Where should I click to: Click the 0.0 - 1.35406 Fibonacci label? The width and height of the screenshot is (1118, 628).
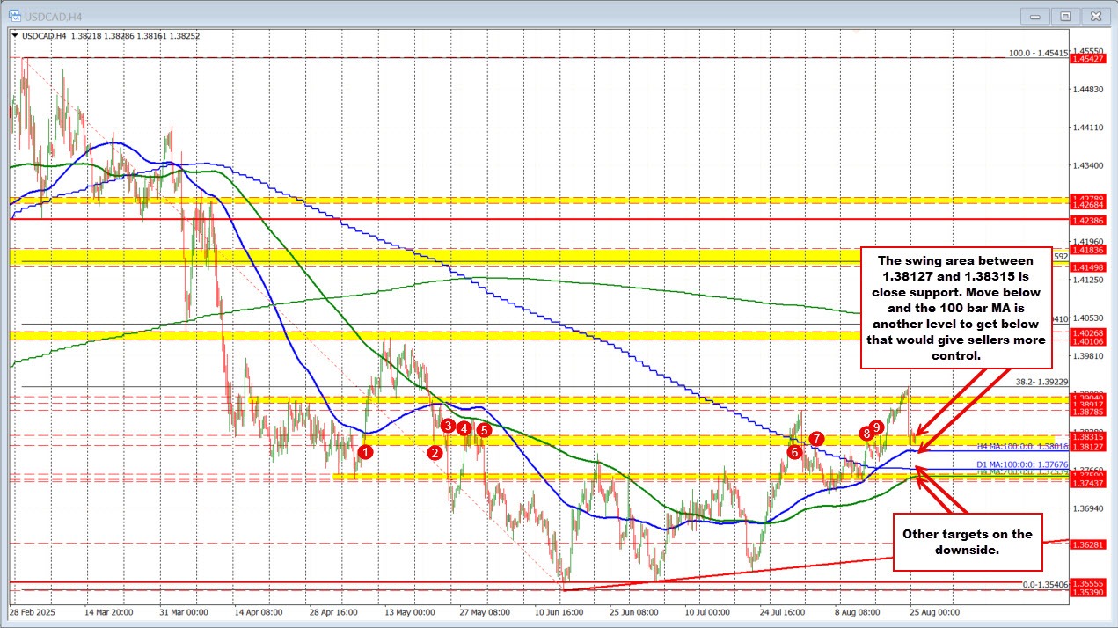1045,584
